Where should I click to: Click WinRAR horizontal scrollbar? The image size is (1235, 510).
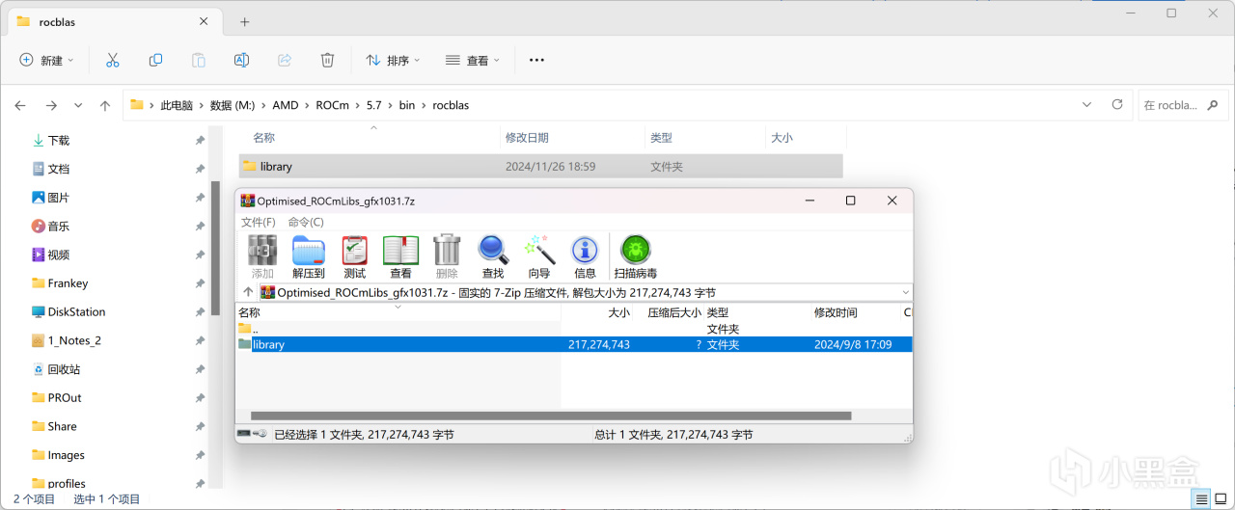(551, 416)
